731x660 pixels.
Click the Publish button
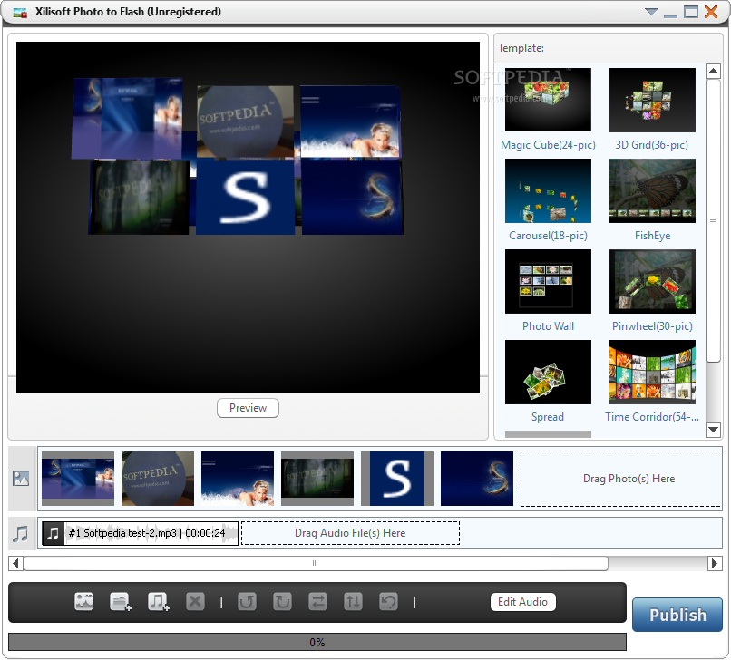677,615
